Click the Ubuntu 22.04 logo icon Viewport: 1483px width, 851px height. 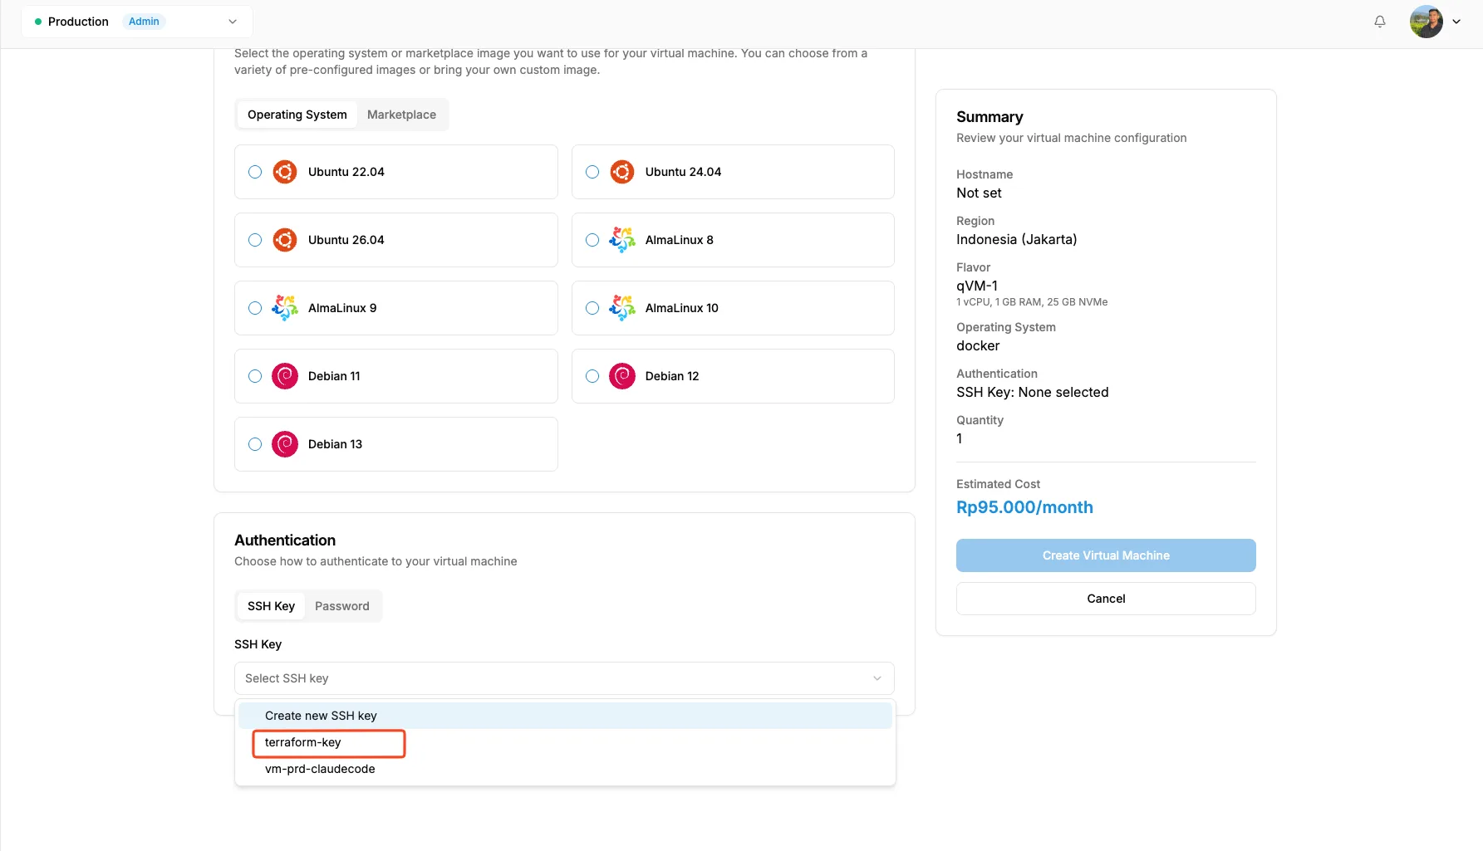click(x=285, y=172)
